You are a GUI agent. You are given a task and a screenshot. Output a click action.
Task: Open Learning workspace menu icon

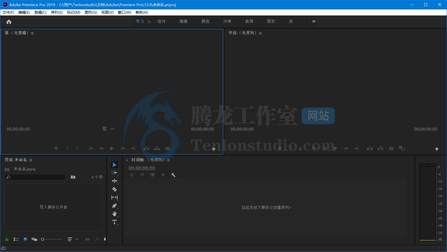[x=149, y=22]
